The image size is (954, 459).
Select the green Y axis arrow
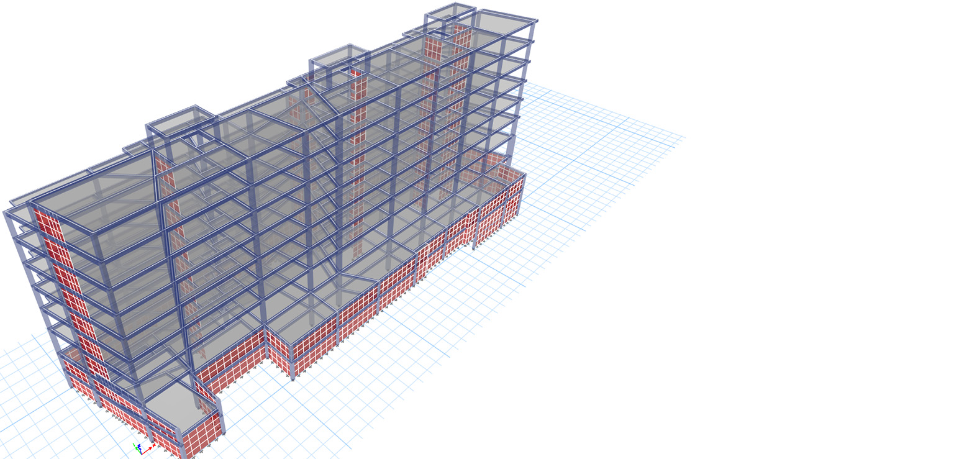(139, 450)
